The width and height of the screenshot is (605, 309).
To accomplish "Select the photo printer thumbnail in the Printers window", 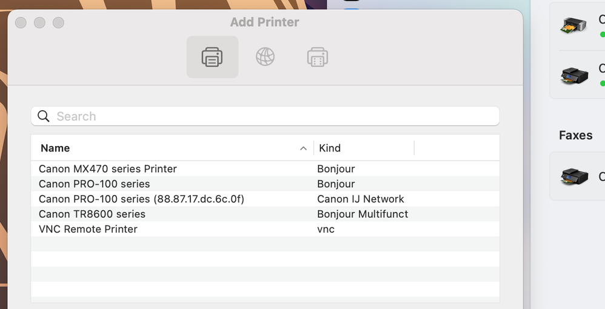I will point(573,25).
